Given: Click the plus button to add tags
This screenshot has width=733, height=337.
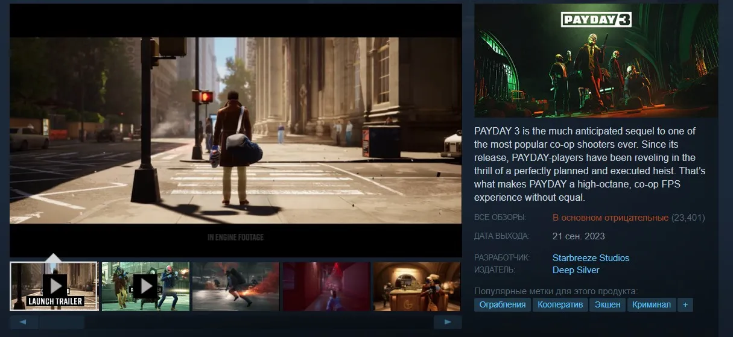Looking at the screenshot, I should pos(685,305).
